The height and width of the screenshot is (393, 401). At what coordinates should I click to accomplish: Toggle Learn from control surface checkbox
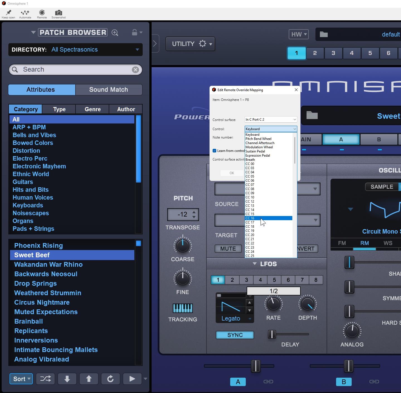point(214,151)
